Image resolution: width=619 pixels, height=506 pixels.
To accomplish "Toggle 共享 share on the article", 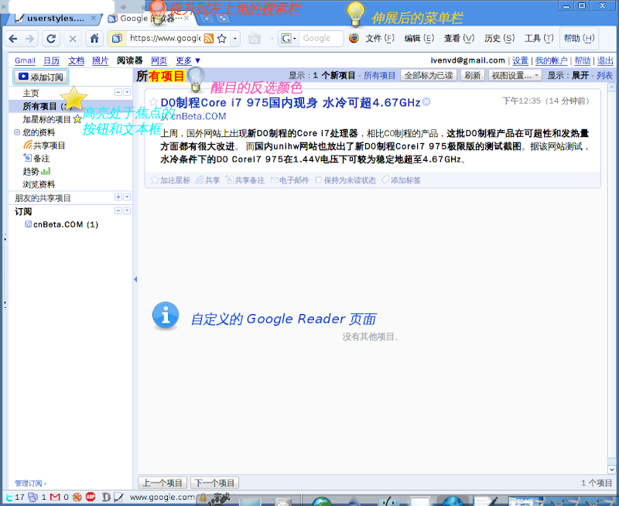I will 207,180.
